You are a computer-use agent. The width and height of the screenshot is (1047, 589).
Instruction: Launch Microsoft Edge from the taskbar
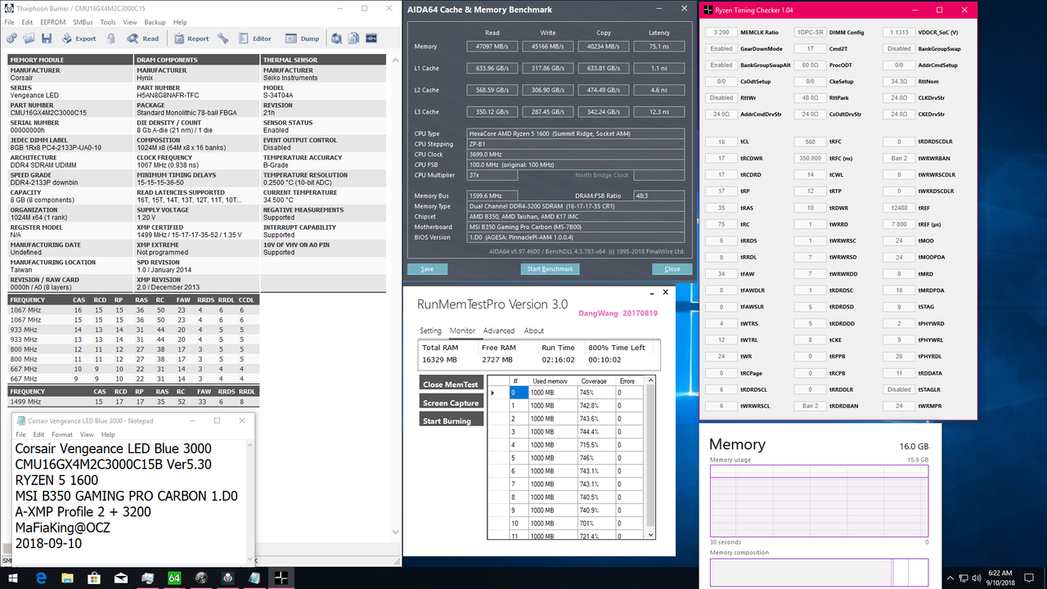40,578
